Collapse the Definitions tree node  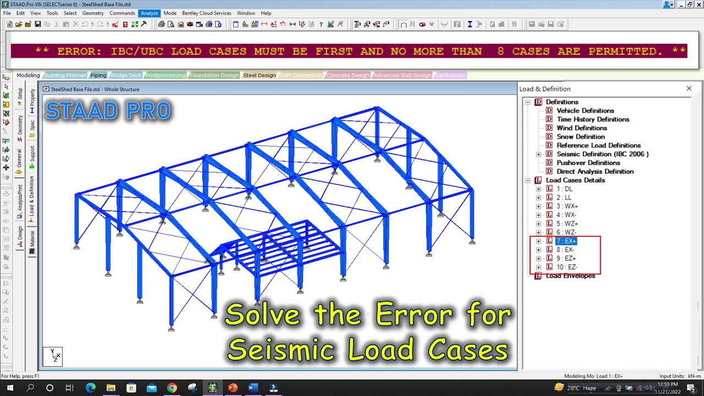(x=527, y=102)
